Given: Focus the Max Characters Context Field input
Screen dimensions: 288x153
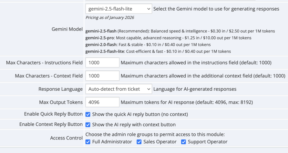Looking at the screenshot, I should [102, 76].
